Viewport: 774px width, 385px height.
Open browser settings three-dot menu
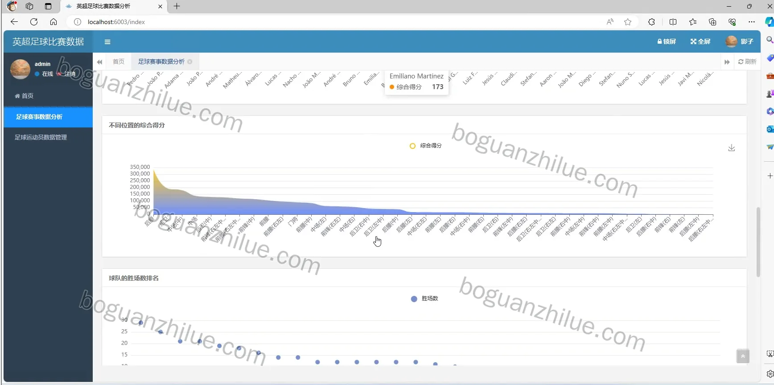[x=752, y=22]
